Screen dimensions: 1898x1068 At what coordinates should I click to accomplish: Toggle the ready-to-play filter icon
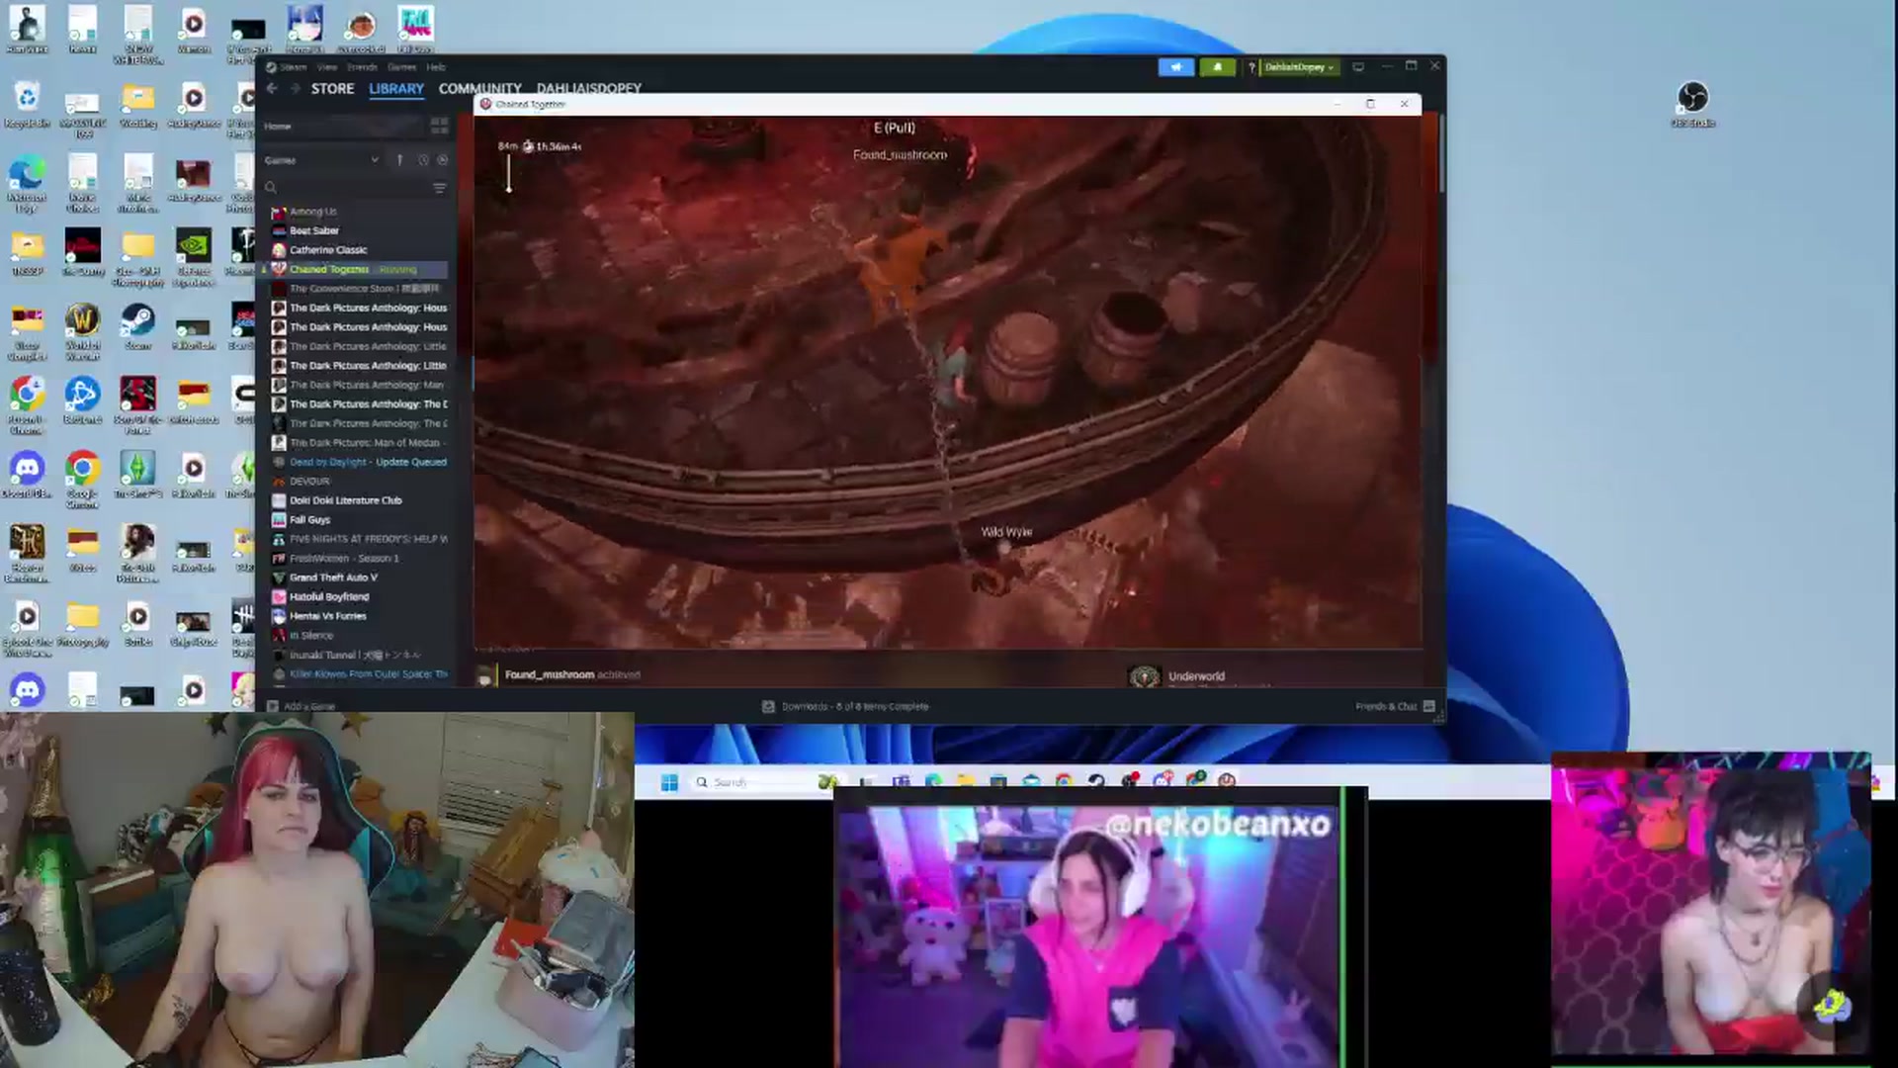click(x=443, y=160)
